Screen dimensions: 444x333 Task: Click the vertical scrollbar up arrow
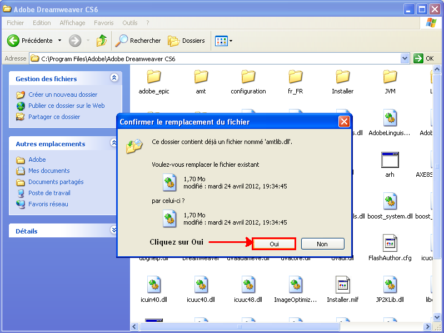[x=437, y=69]
